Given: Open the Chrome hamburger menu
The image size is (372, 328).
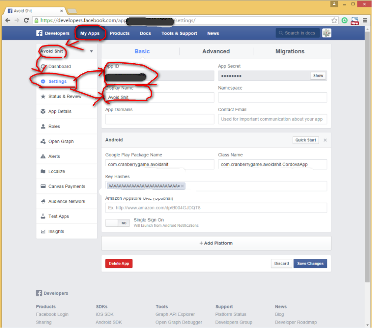Looking at the screenshot, I should click(365, 20).
